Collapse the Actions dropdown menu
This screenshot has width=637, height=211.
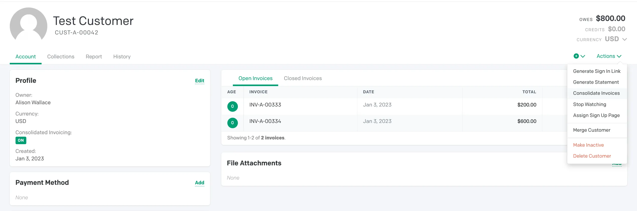pyautogui.click(x=609, y=56)
